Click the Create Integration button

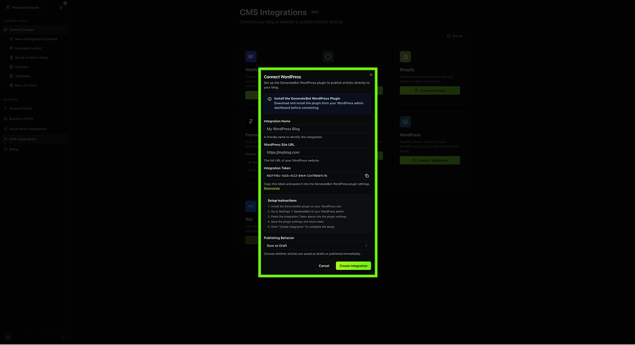353,266
